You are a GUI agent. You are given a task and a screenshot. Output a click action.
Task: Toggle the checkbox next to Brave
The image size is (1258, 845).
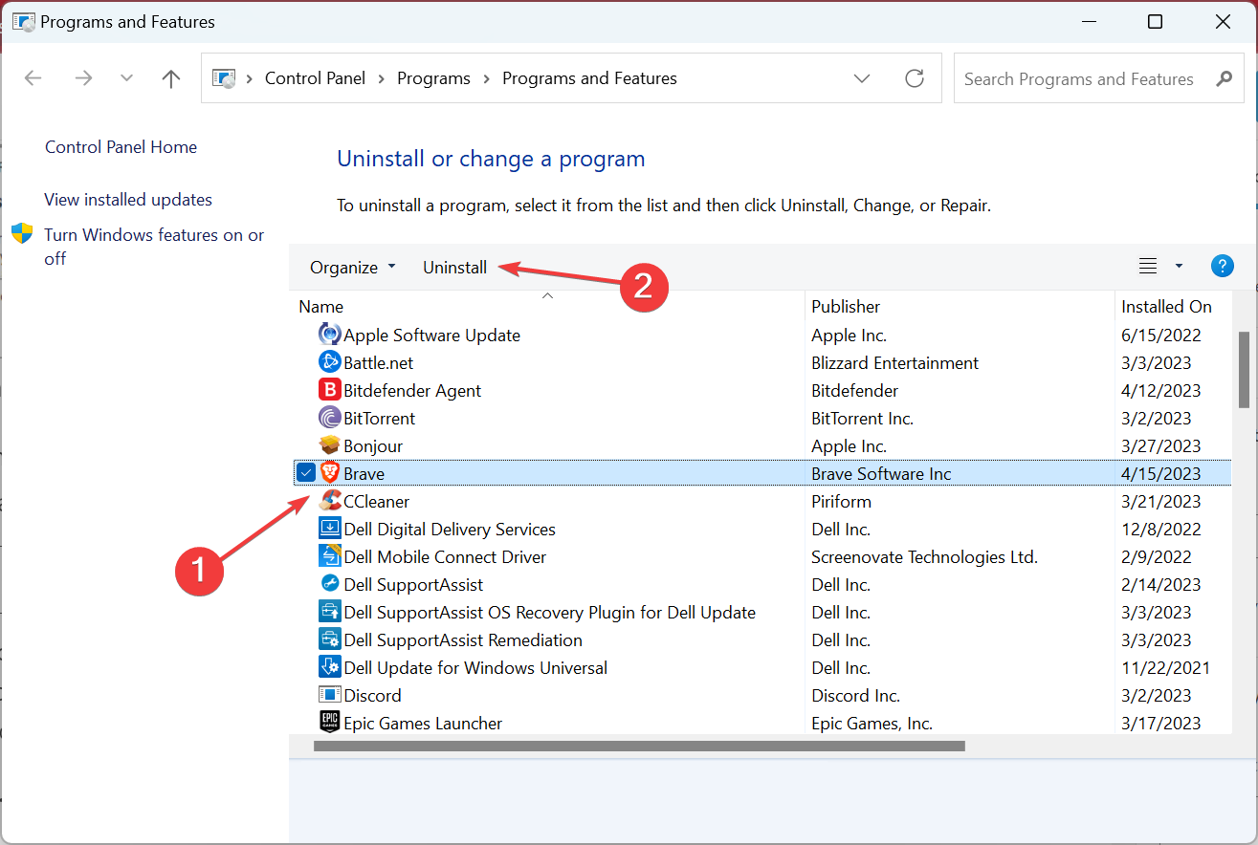(306, 472)
